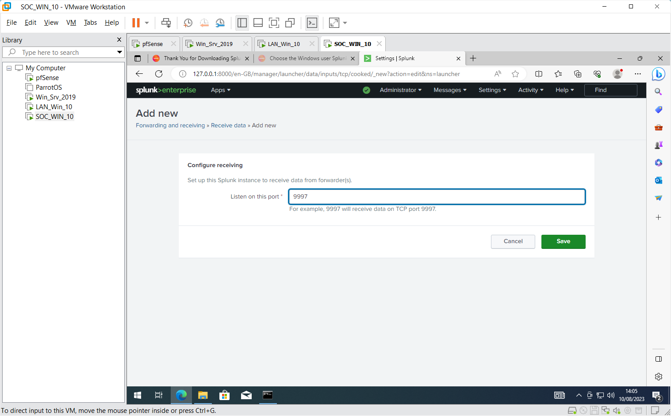The height and width of the screenshot is (416, 671).
Task: Click the browser address bar URL
Action: 326,74
